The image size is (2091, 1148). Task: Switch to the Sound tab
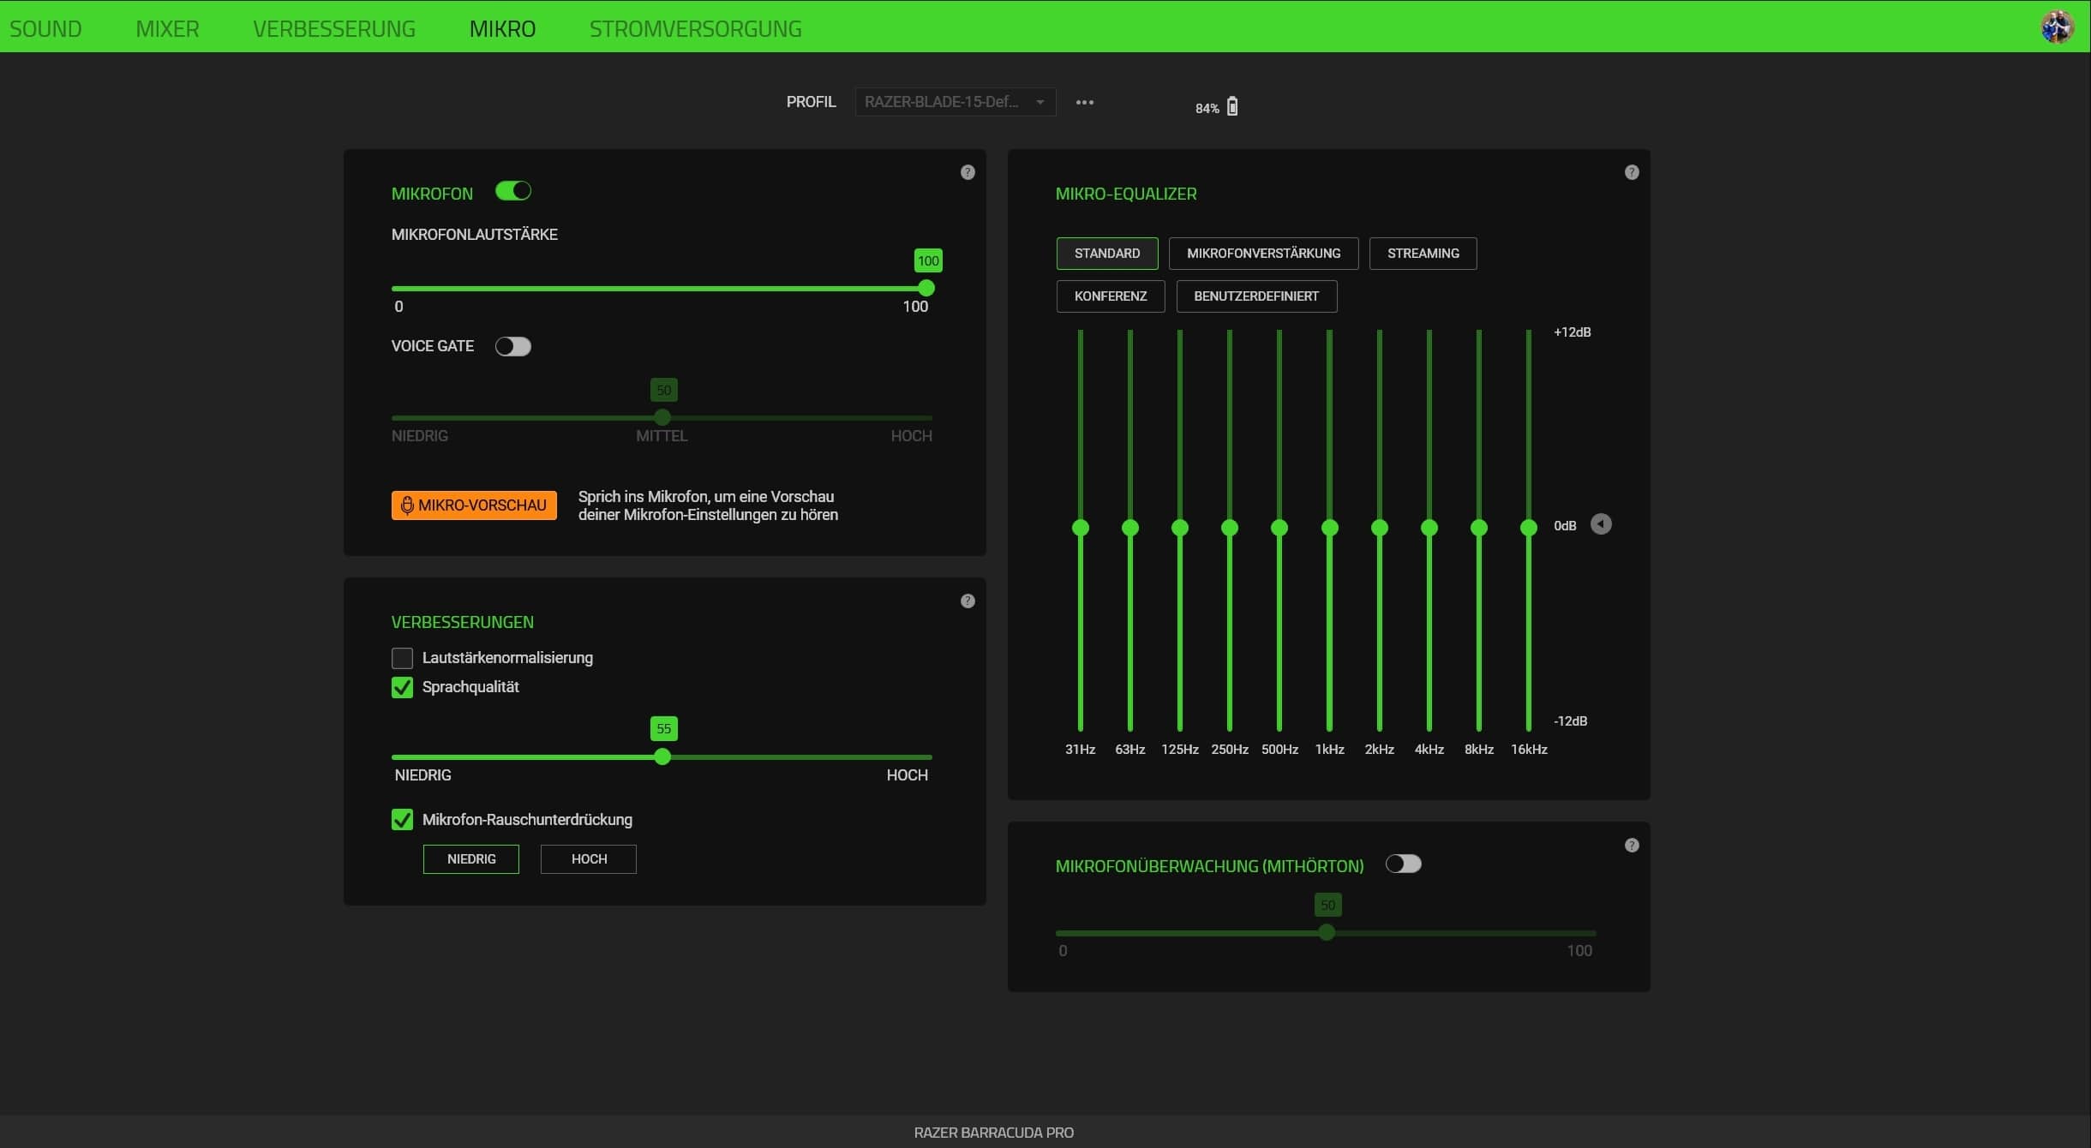(x=45, y=28)
